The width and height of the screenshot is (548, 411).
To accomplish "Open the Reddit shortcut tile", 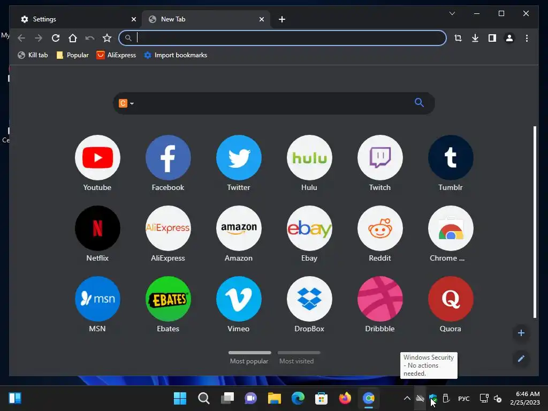I will click(380, 228).
